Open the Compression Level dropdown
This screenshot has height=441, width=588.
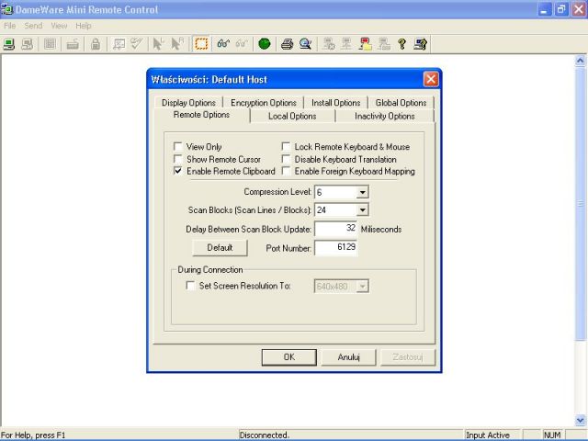click(x=362, y=192)
